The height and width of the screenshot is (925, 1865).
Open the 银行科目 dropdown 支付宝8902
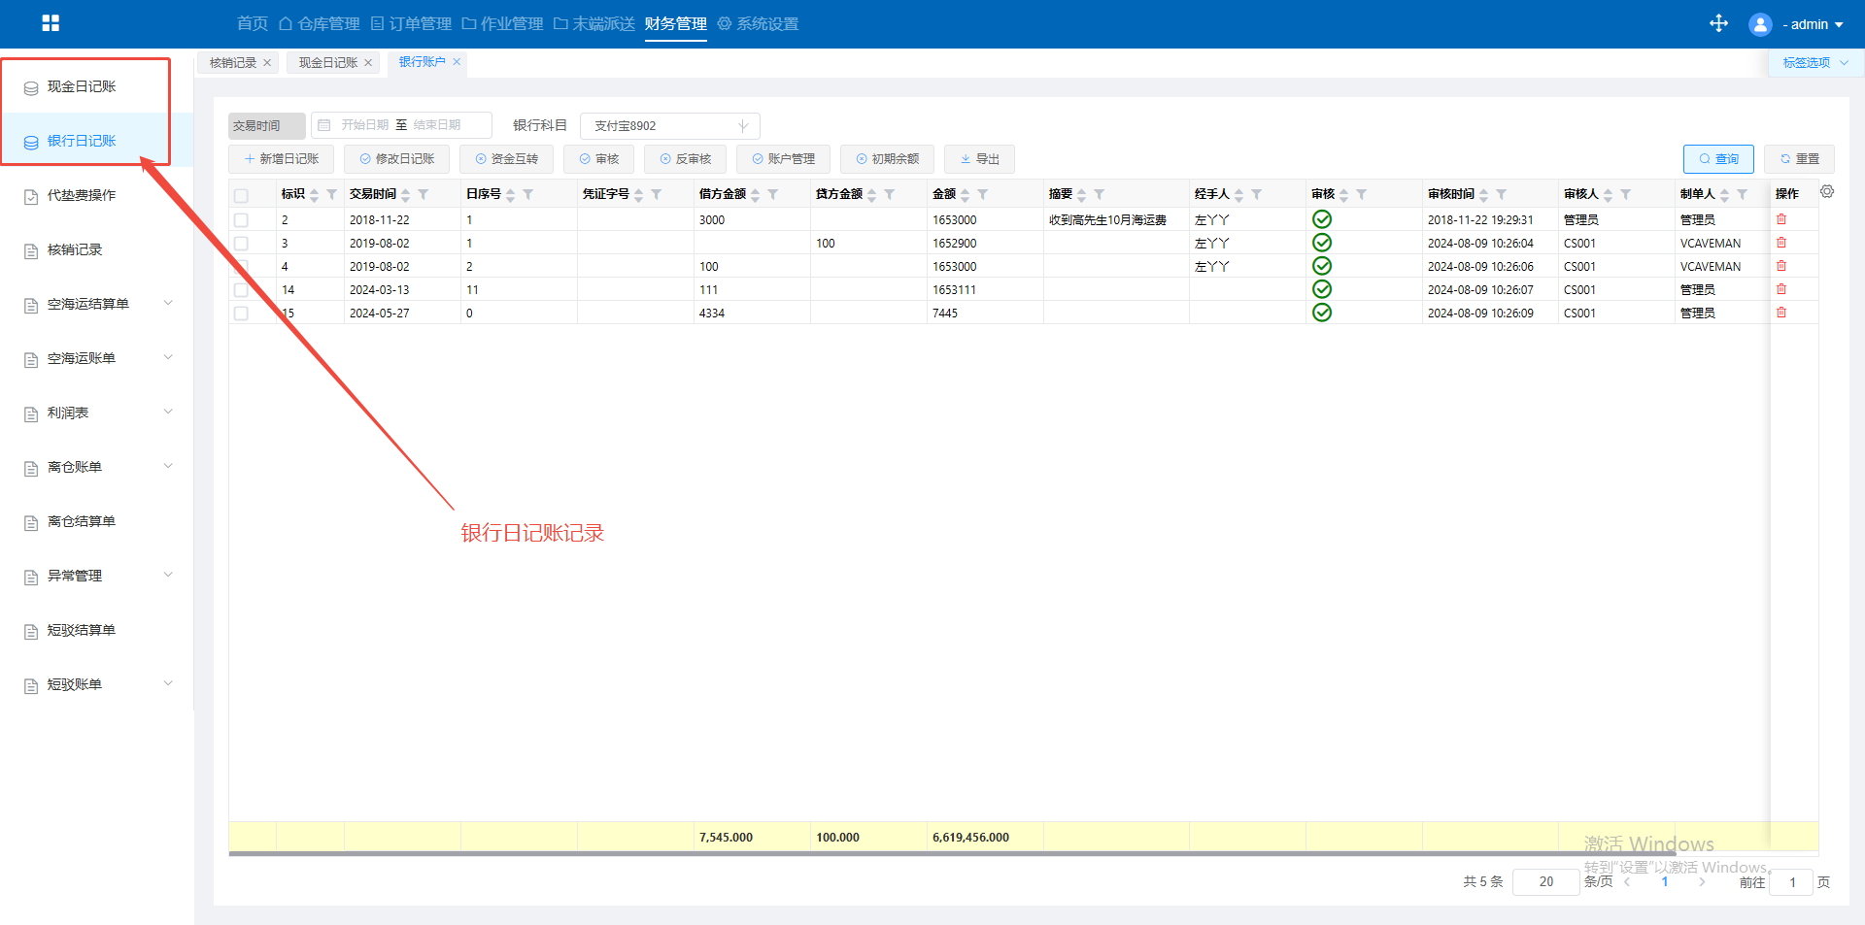[669, 126]
